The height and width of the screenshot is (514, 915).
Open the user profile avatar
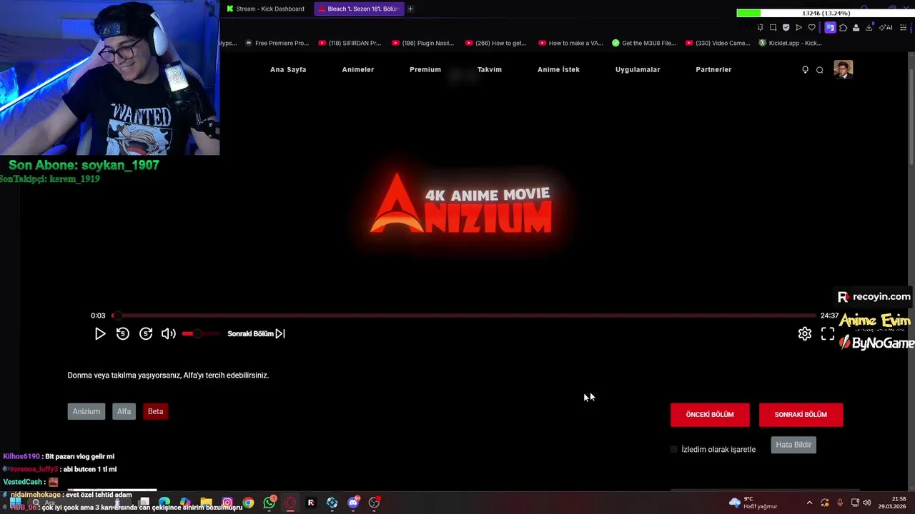844,69
